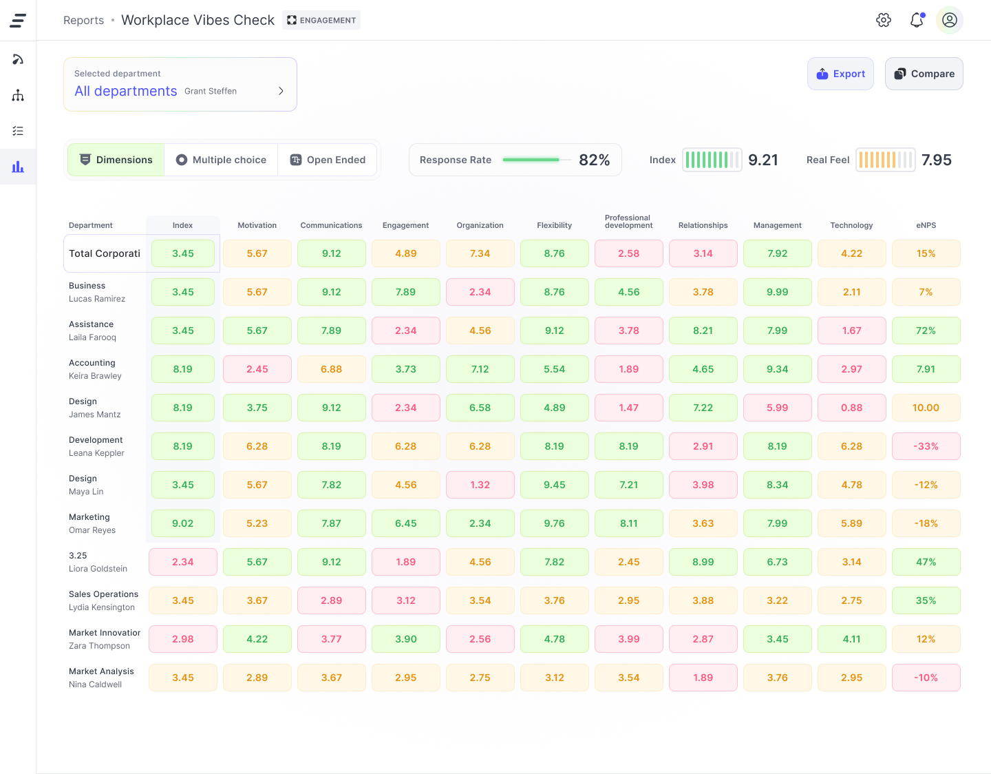Select the Open Ended tab
Screen dimensions: 991x774
tap(328, 160)
